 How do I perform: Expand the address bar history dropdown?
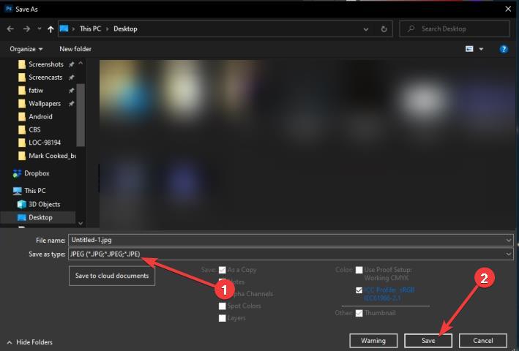click(x=366, y=29)
